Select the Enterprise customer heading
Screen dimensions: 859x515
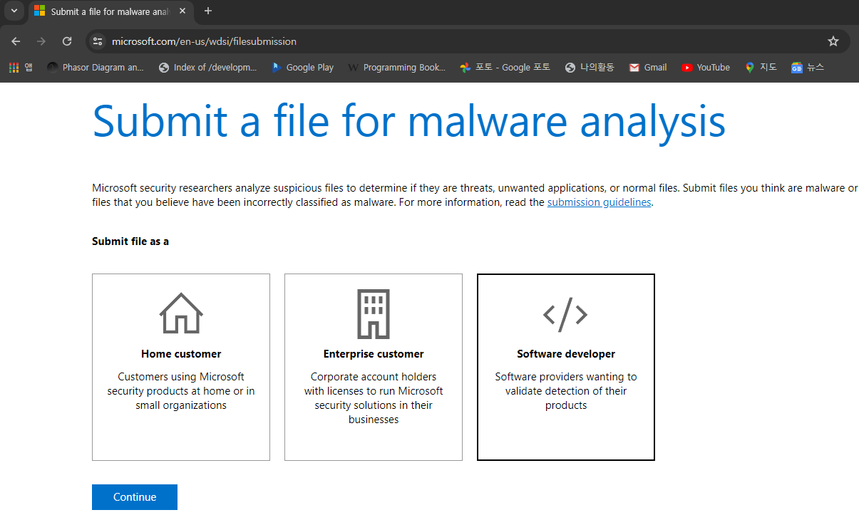374,354
